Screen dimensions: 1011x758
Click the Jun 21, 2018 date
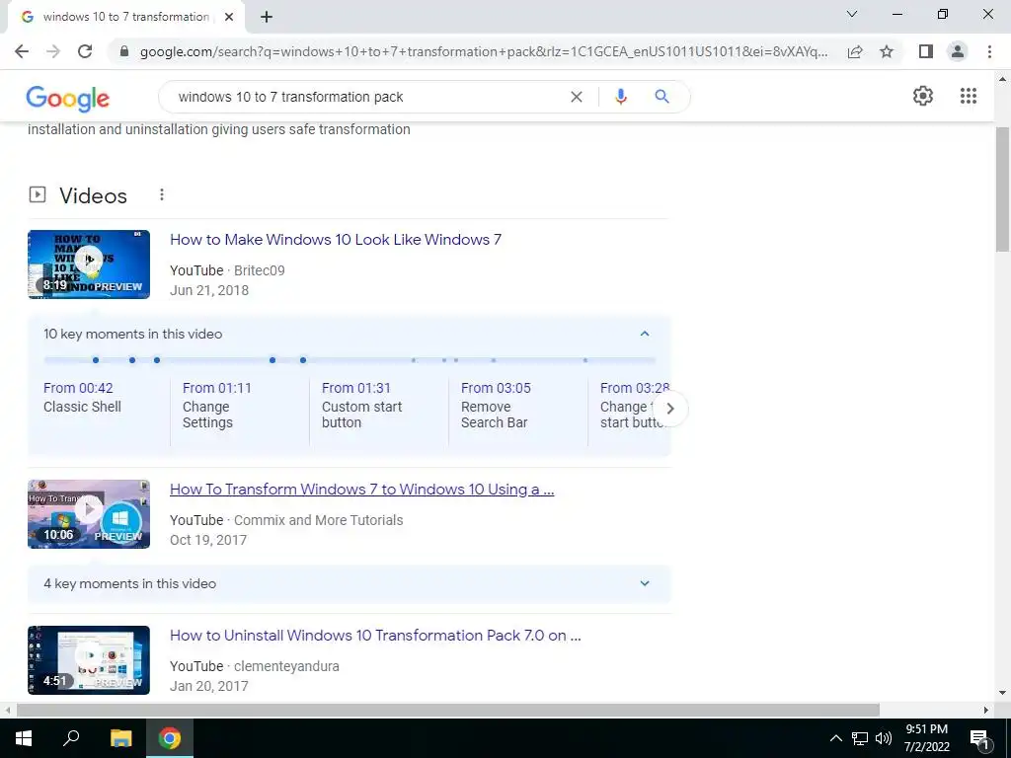209,291
